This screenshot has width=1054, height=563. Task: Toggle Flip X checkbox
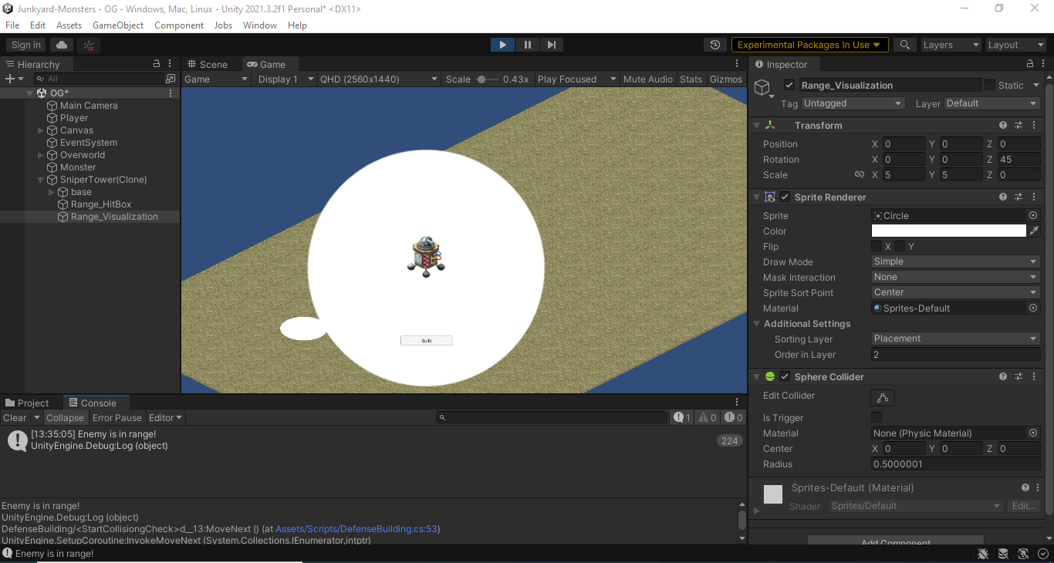click(877, 246)
